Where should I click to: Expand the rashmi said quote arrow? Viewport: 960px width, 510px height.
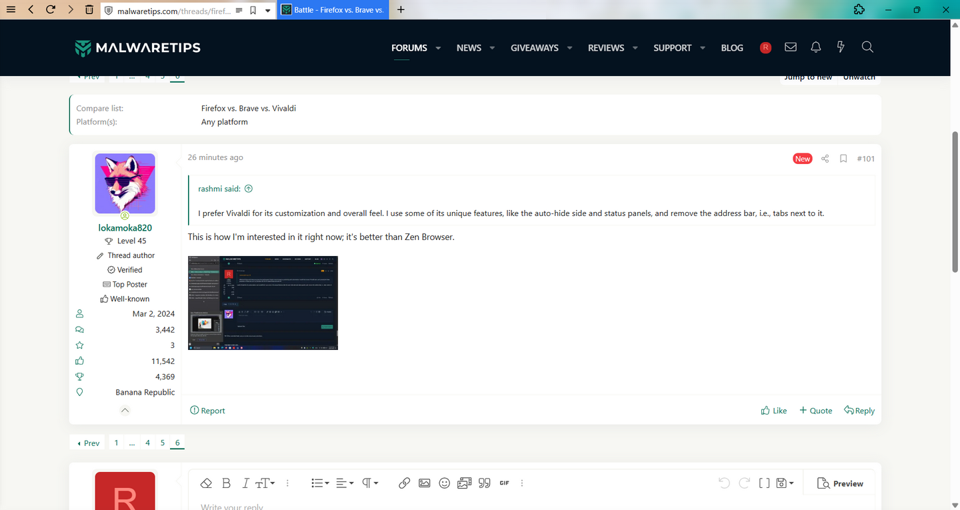(x=249, y=189)
